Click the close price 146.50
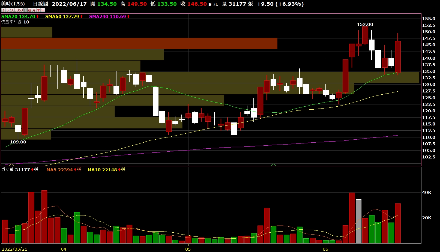This screenshot has height=252, width=440. point(197,4)
